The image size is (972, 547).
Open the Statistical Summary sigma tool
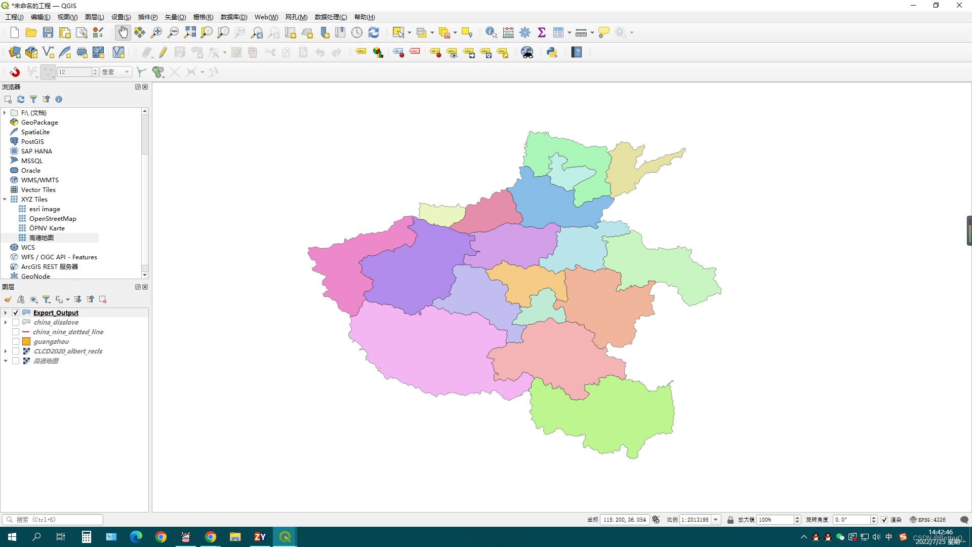pyautogui.click(x=542, y=32)
